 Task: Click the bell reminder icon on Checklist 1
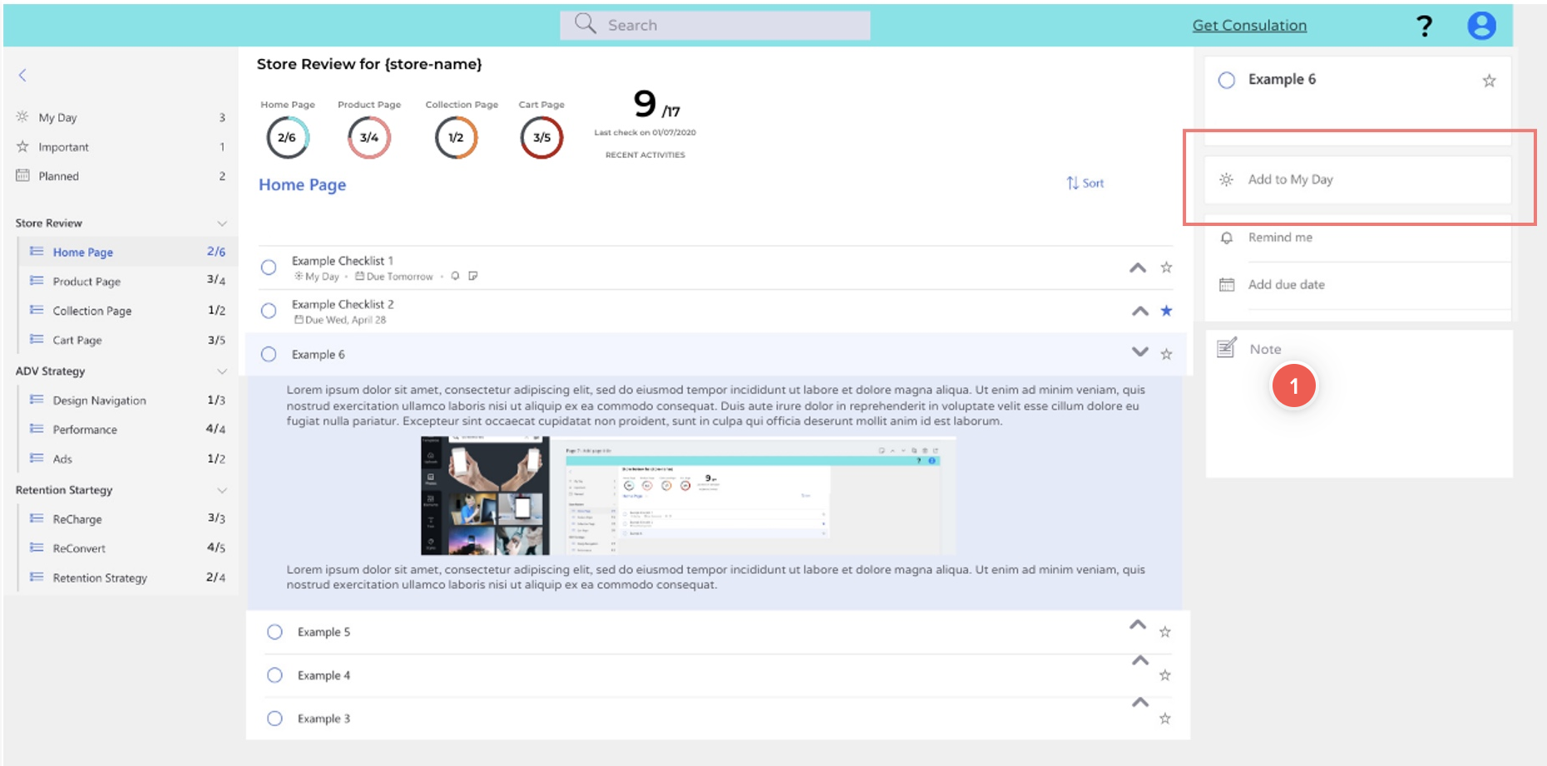pos(455,276)
